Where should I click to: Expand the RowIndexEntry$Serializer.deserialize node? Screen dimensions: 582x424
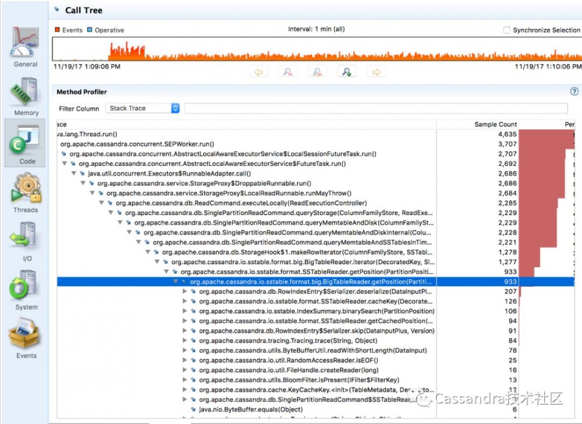(185, 291)
